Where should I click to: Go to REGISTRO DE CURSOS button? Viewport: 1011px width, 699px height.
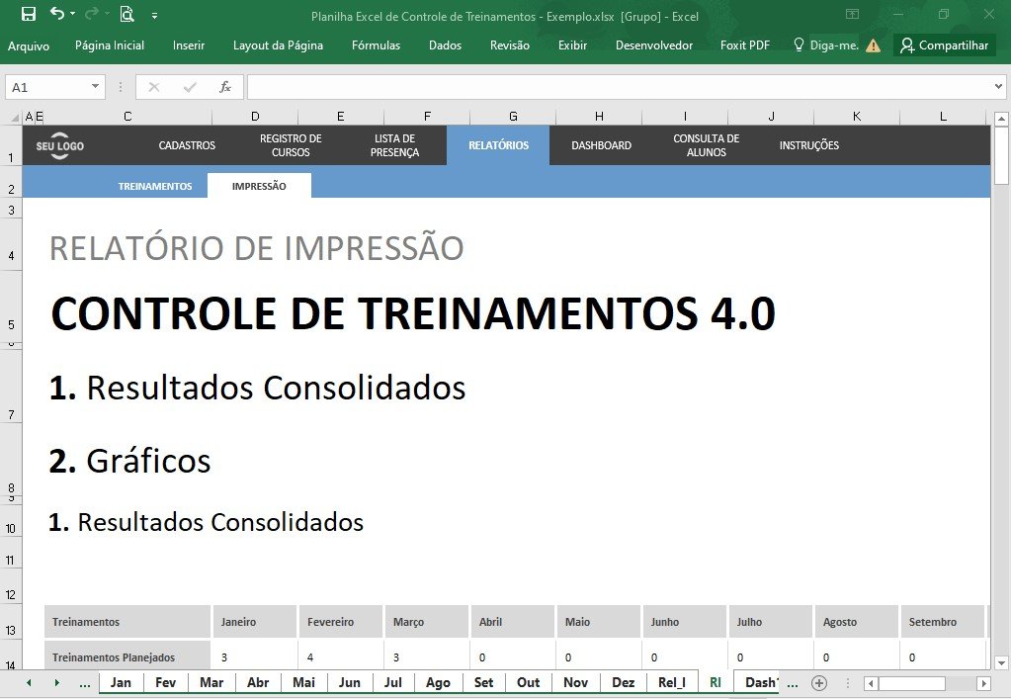point(291,145)
